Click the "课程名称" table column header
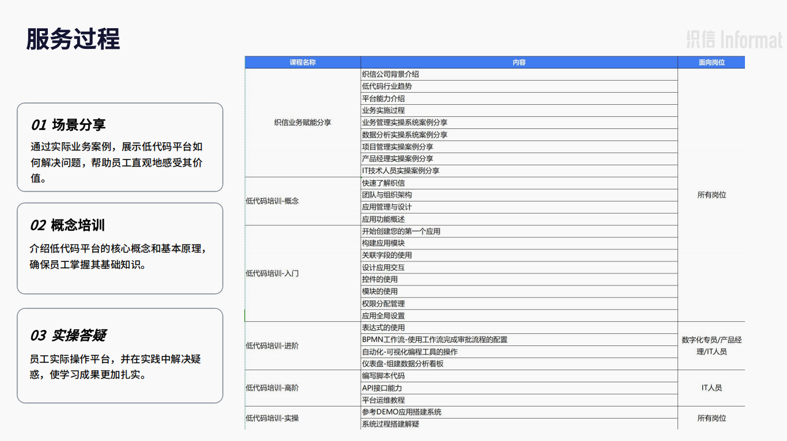787x441 pixels. click(x=302, y=62)
